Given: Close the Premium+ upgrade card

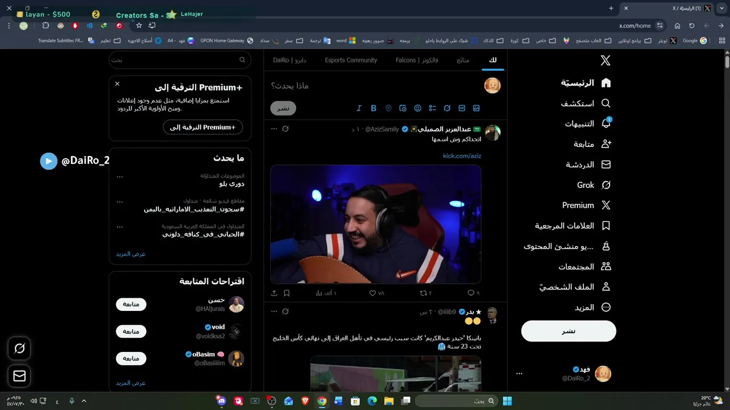Looking at the screenshot, I should (117, 84).
